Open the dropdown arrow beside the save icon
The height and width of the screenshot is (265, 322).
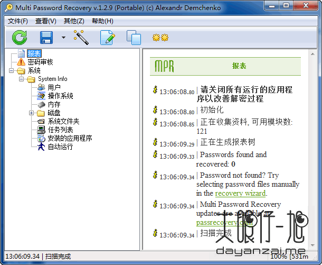pyautogui.click(x=64, y=38)
